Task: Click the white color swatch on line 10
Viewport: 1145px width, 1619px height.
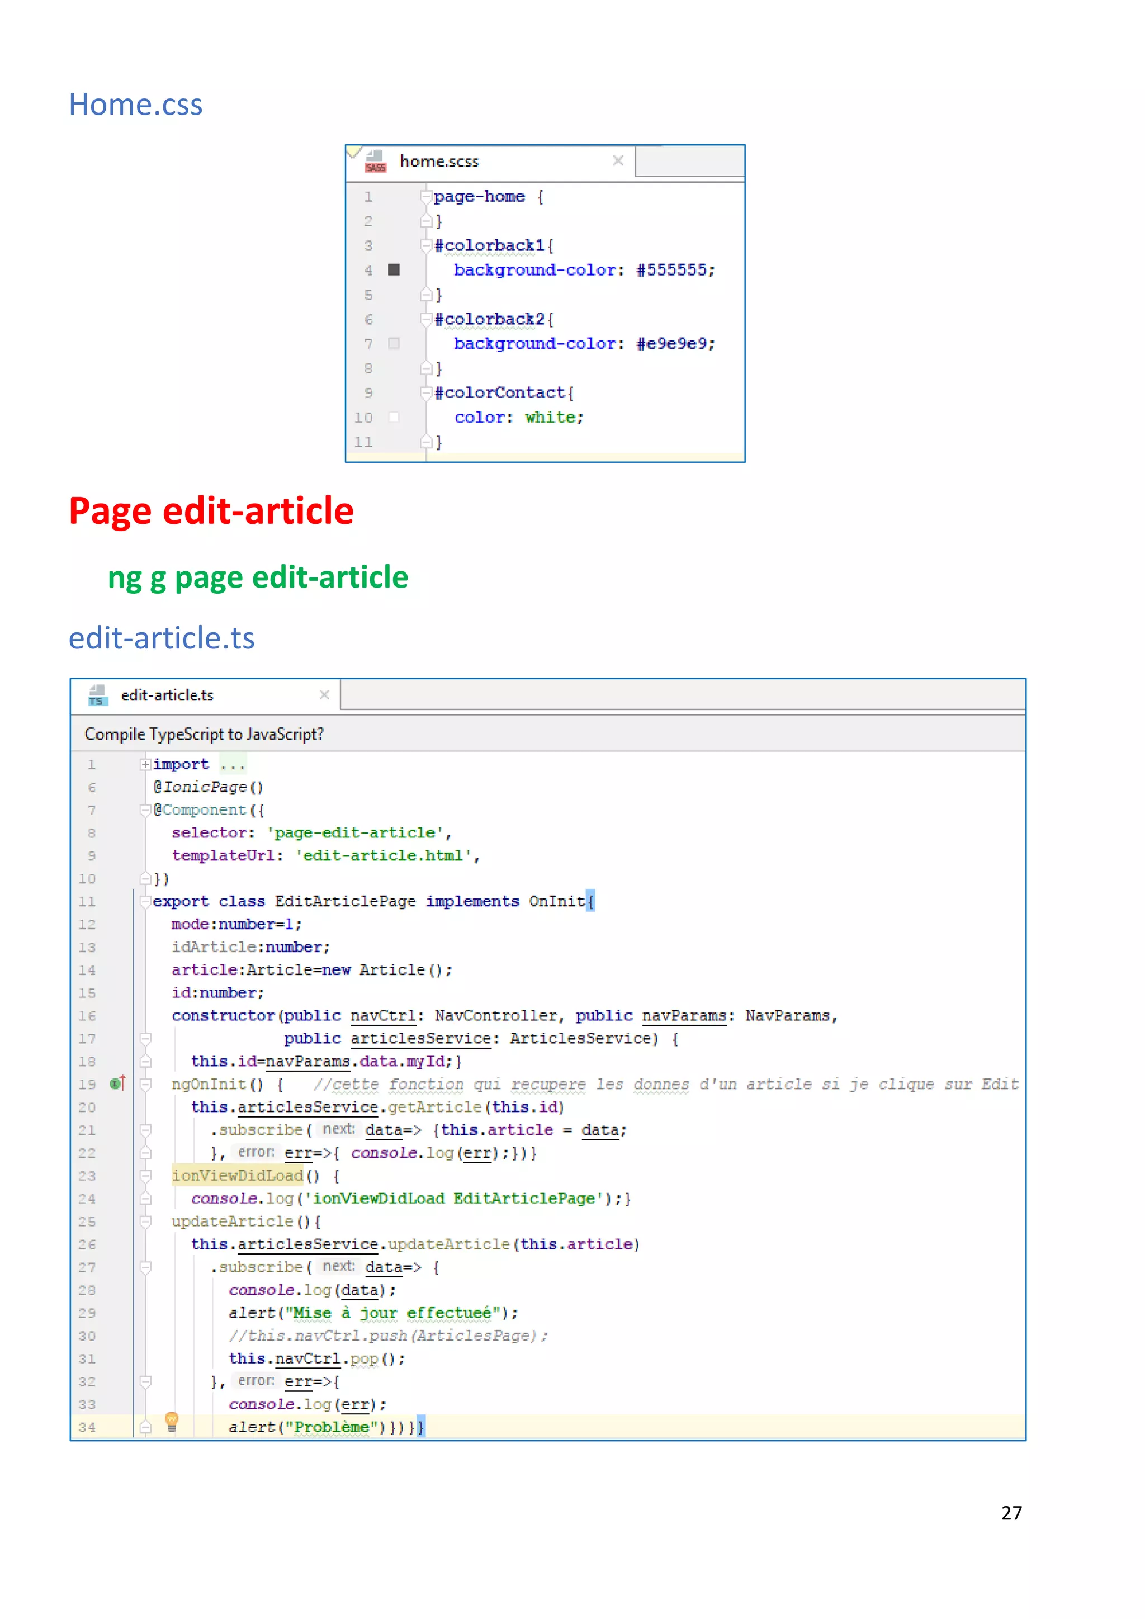Action: click(x=394, y=416)
